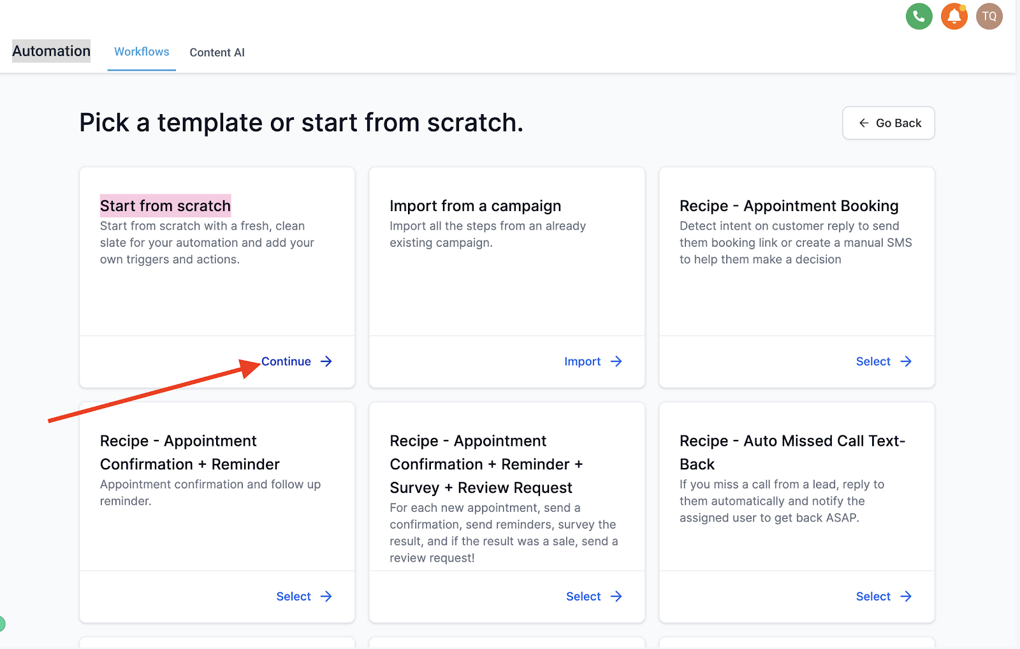Open the Content AI tab
This screenshot has height=649, width=1020.
(x=217, y=52)
